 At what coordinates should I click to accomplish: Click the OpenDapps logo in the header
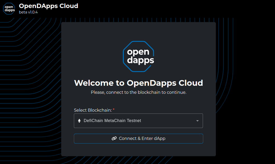click(x=9, y=9)
